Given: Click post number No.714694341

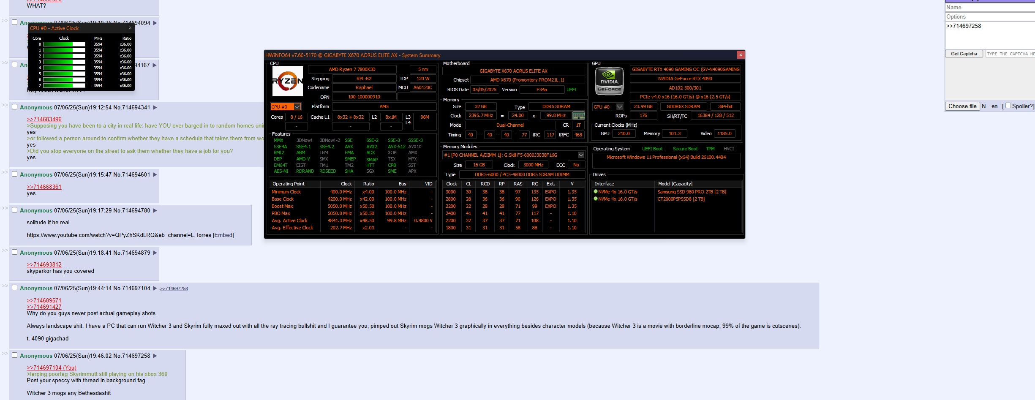Looking at the screenshot, I should click(x=131, y=107).
